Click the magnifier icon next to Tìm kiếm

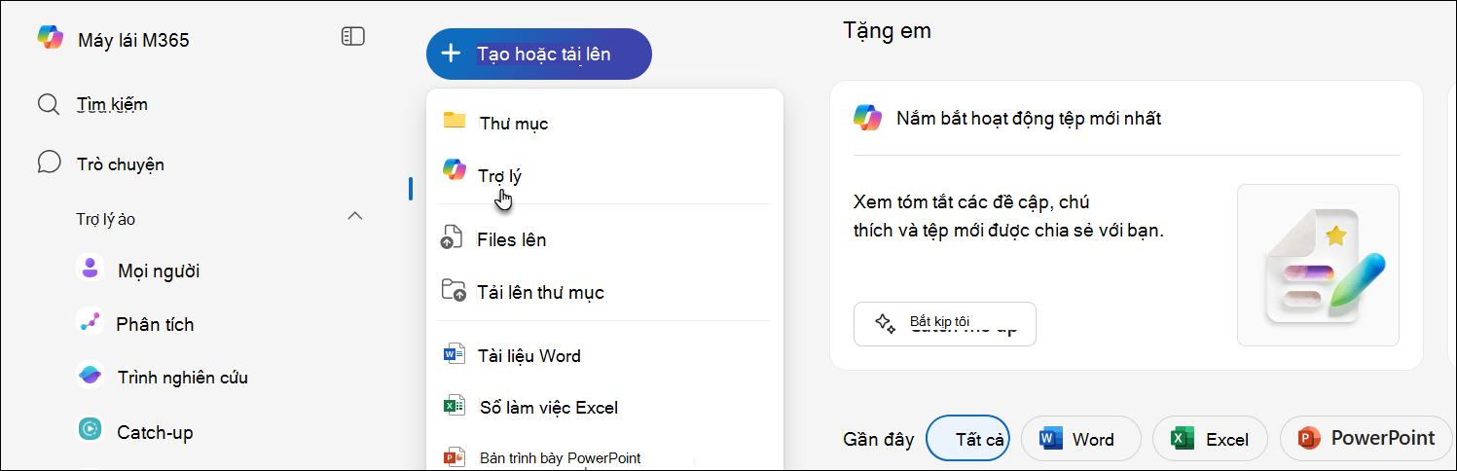coord(49,104)
